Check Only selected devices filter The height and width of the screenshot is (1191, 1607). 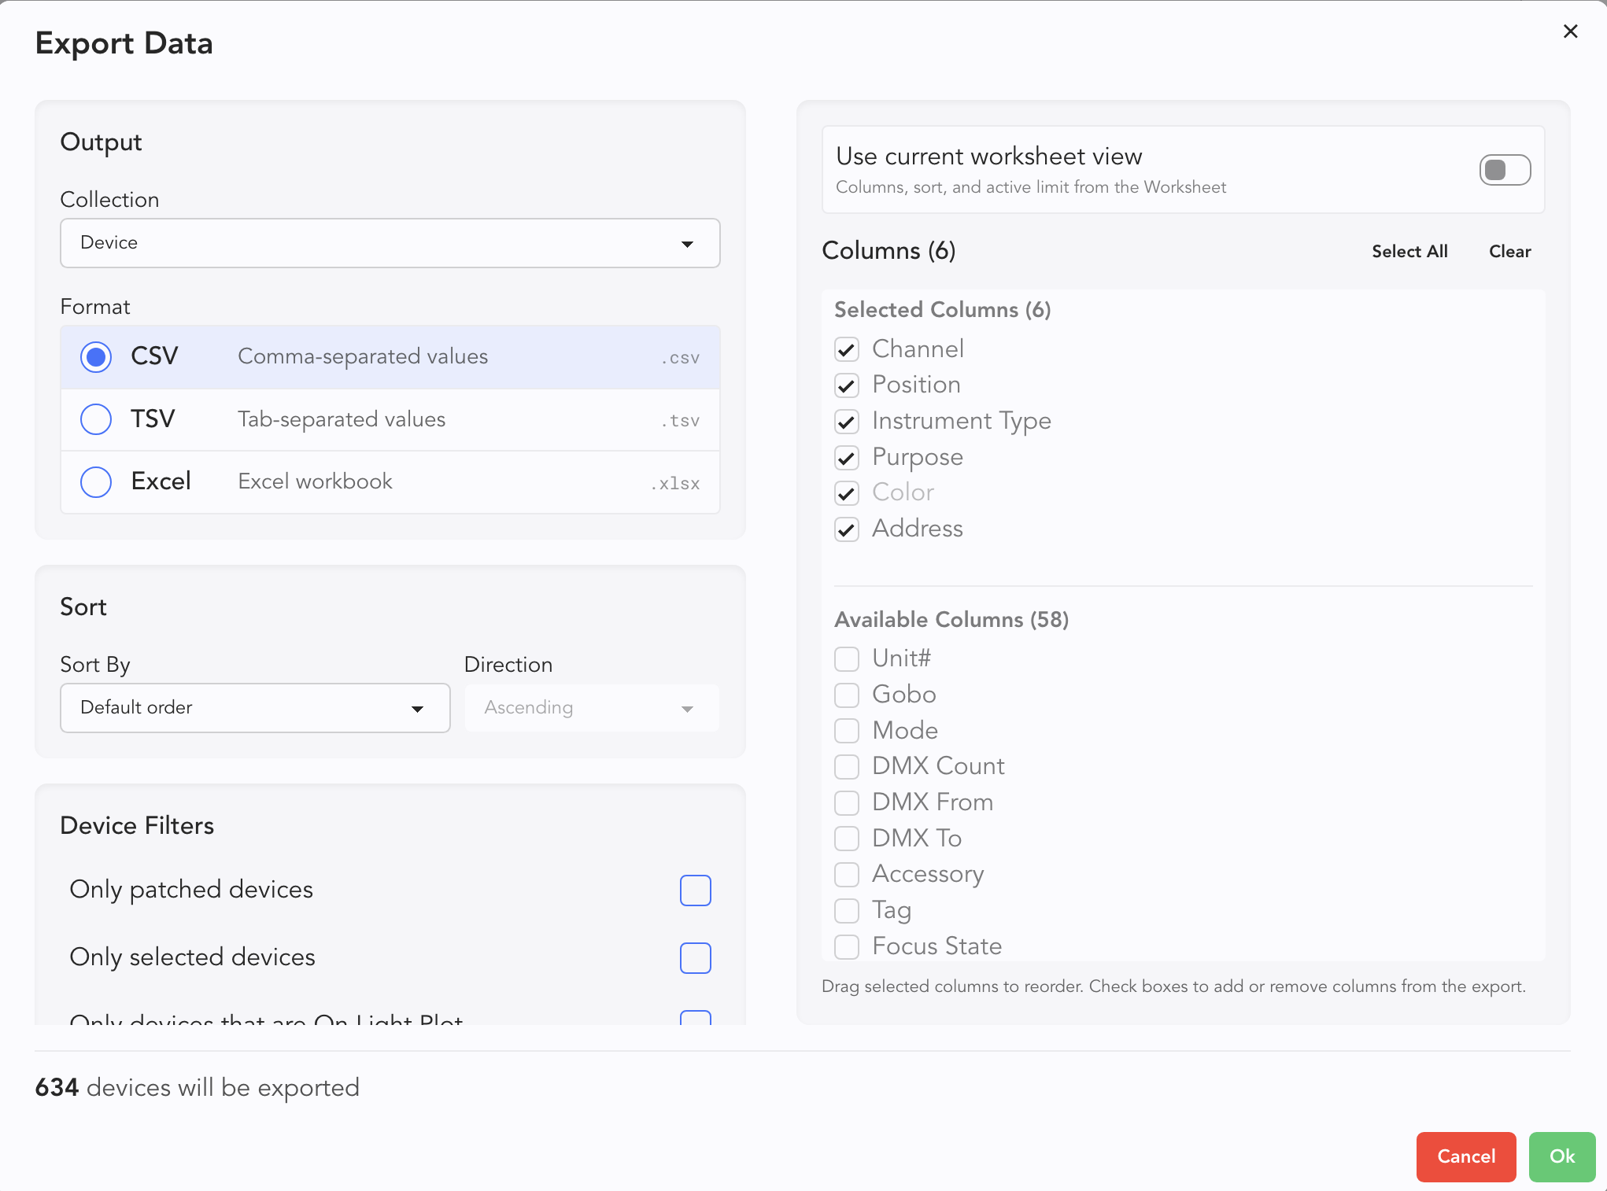click(x=696, y=958)
